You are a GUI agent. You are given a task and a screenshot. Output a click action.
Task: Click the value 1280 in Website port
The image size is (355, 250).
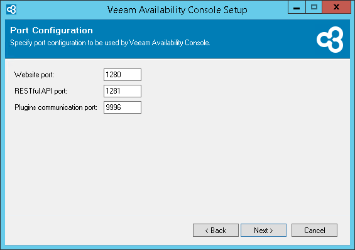point(114,75)
